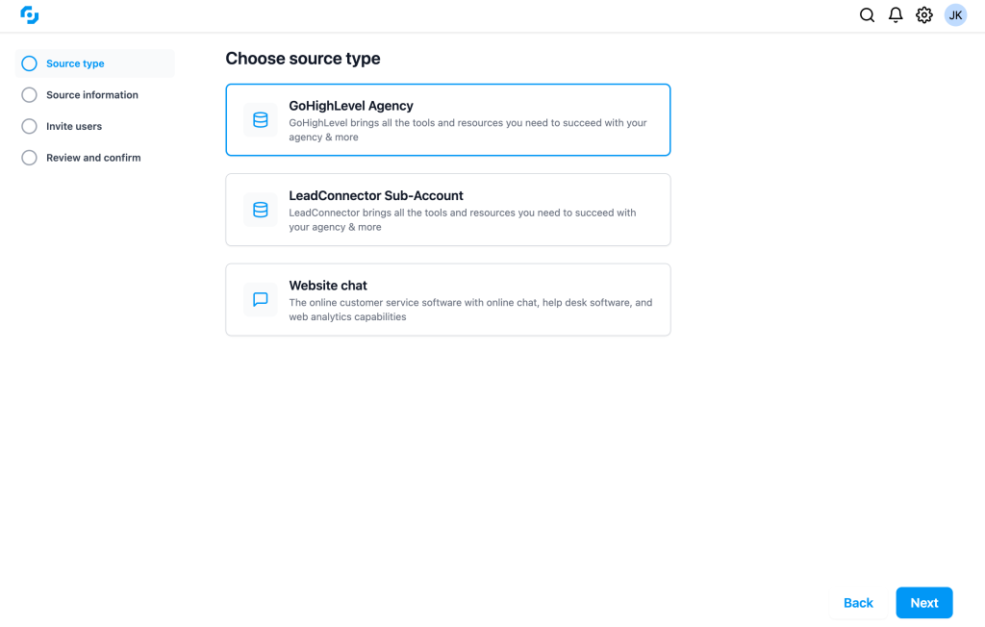Screen dimensions: 985x627
Task: Open the search icon in top bar
Action: tap(867, 15)
